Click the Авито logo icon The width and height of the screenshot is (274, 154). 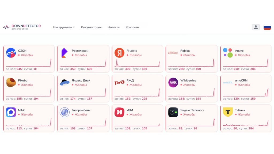[228, 53]
